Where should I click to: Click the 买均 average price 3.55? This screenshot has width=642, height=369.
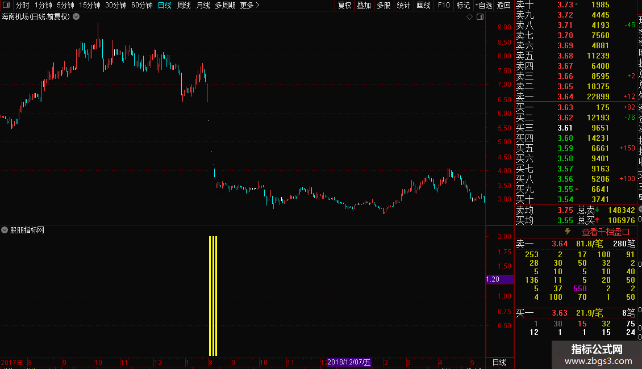pos(565,220)
